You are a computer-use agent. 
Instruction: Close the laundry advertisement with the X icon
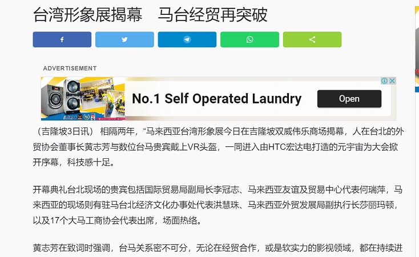[392, 81]
